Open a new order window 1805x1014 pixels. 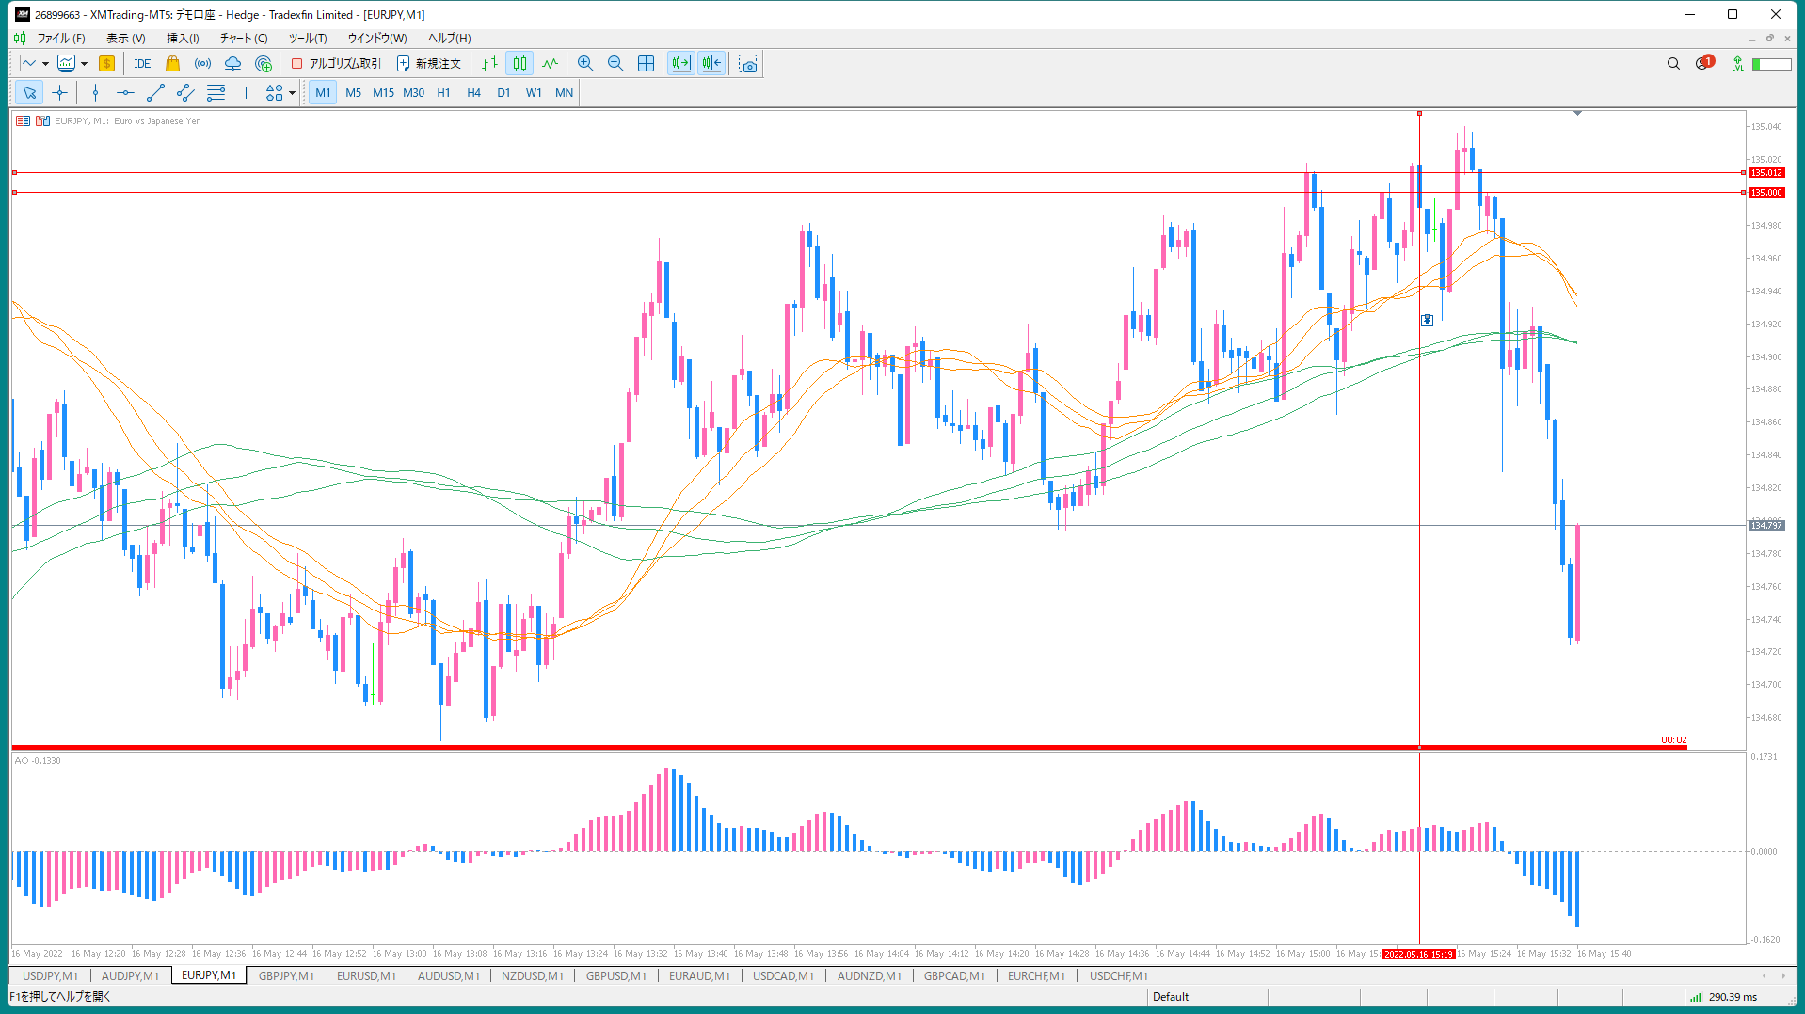429,64
